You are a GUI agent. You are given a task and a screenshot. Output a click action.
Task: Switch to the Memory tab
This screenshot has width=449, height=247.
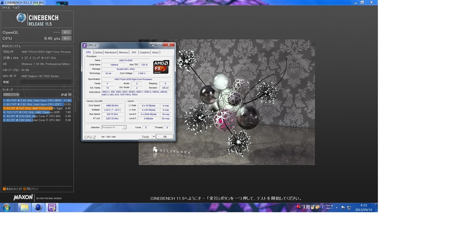click(123, 52)
